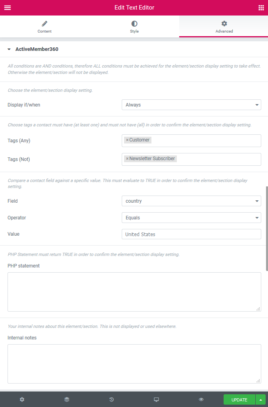Open the widgets panel via grid icon

click(x=261, y=8)
